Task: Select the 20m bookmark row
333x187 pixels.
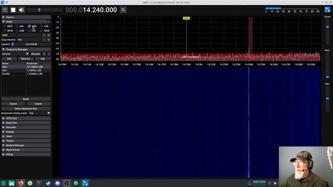Action: click(26, 67)
